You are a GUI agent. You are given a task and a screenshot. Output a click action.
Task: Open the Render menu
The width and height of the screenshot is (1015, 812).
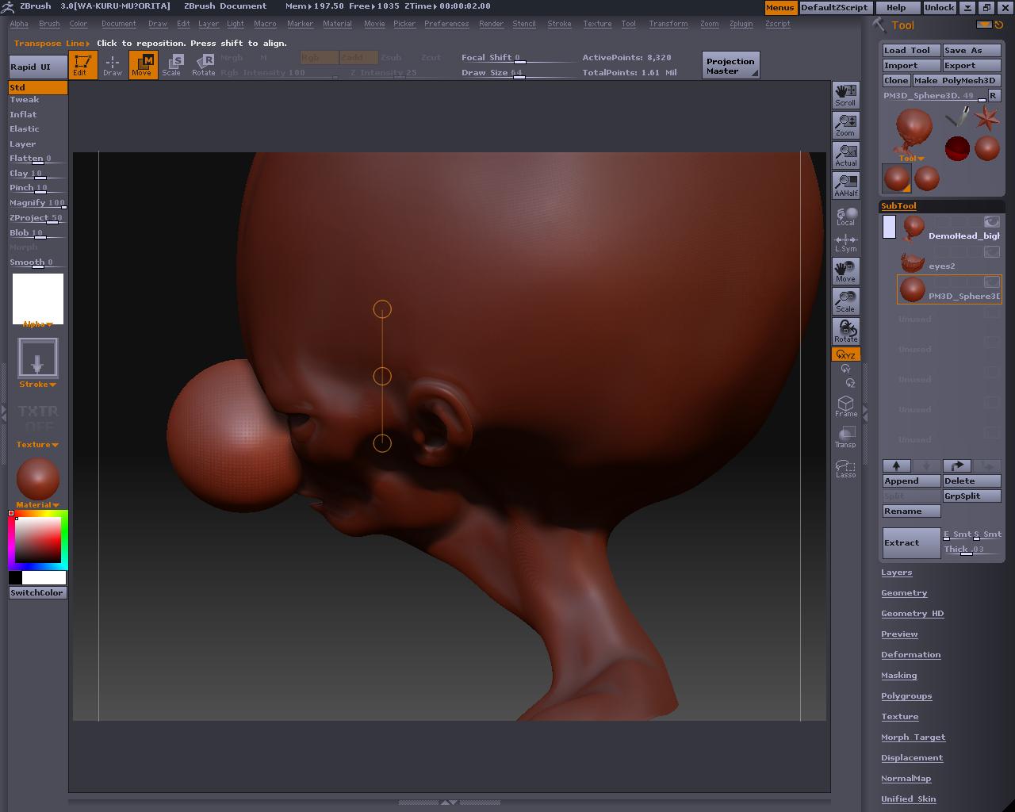[x=491, y=24]
